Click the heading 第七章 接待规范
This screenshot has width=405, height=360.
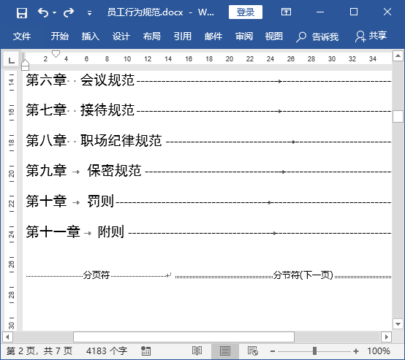80,110
